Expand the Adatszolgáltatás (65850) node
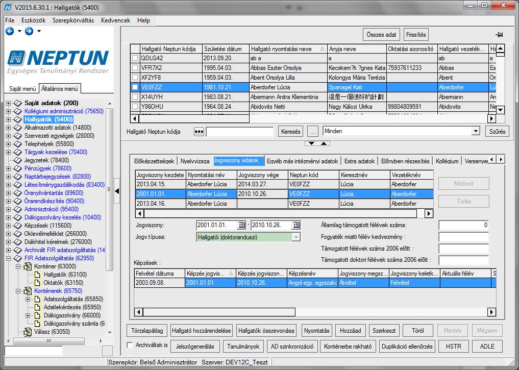 click(x=28, y=299)
